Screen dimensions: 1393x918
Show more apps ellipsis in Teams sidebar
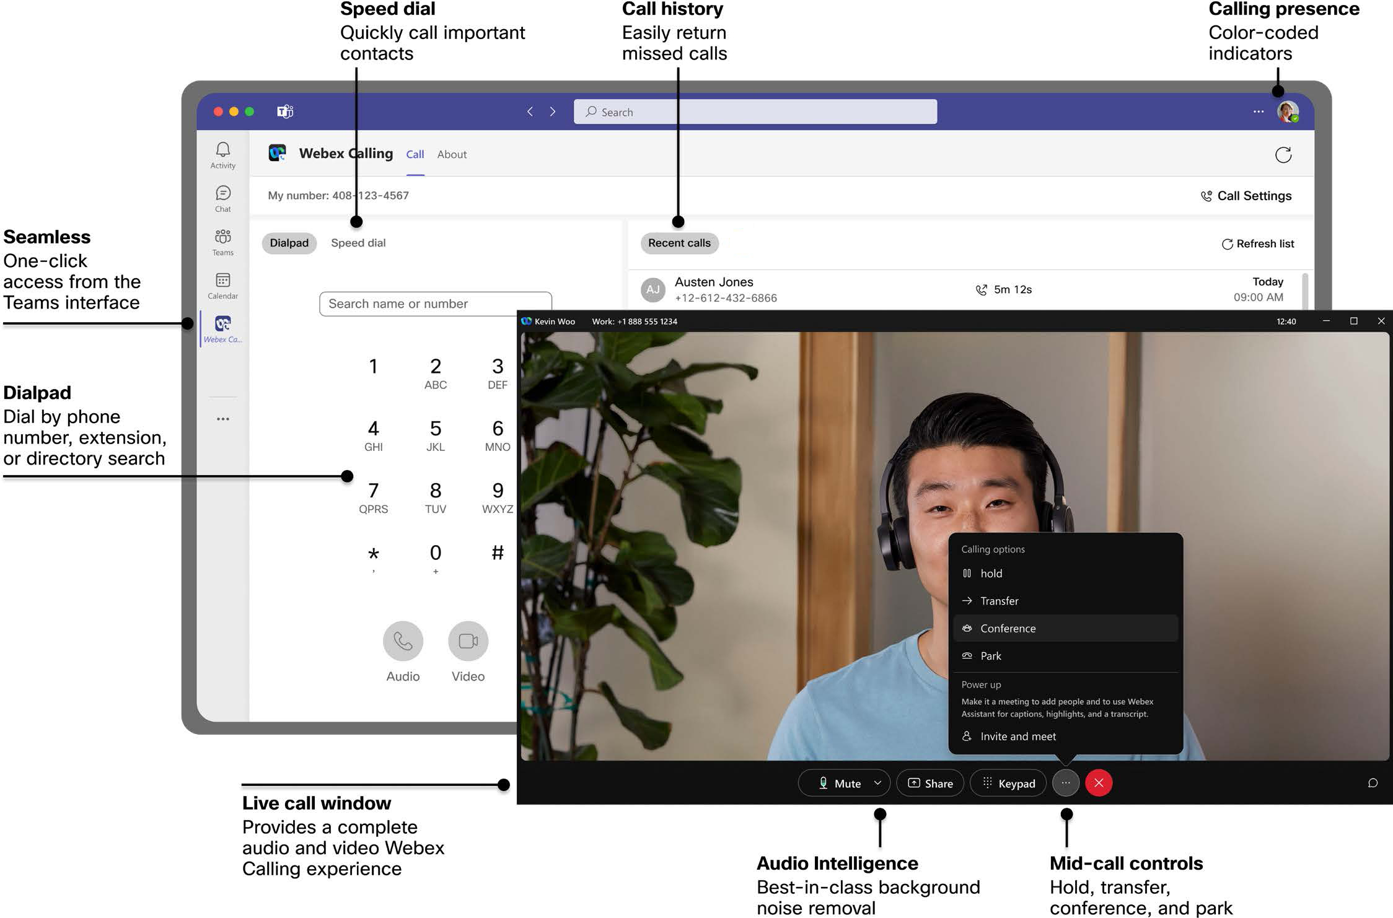point(223,419)
